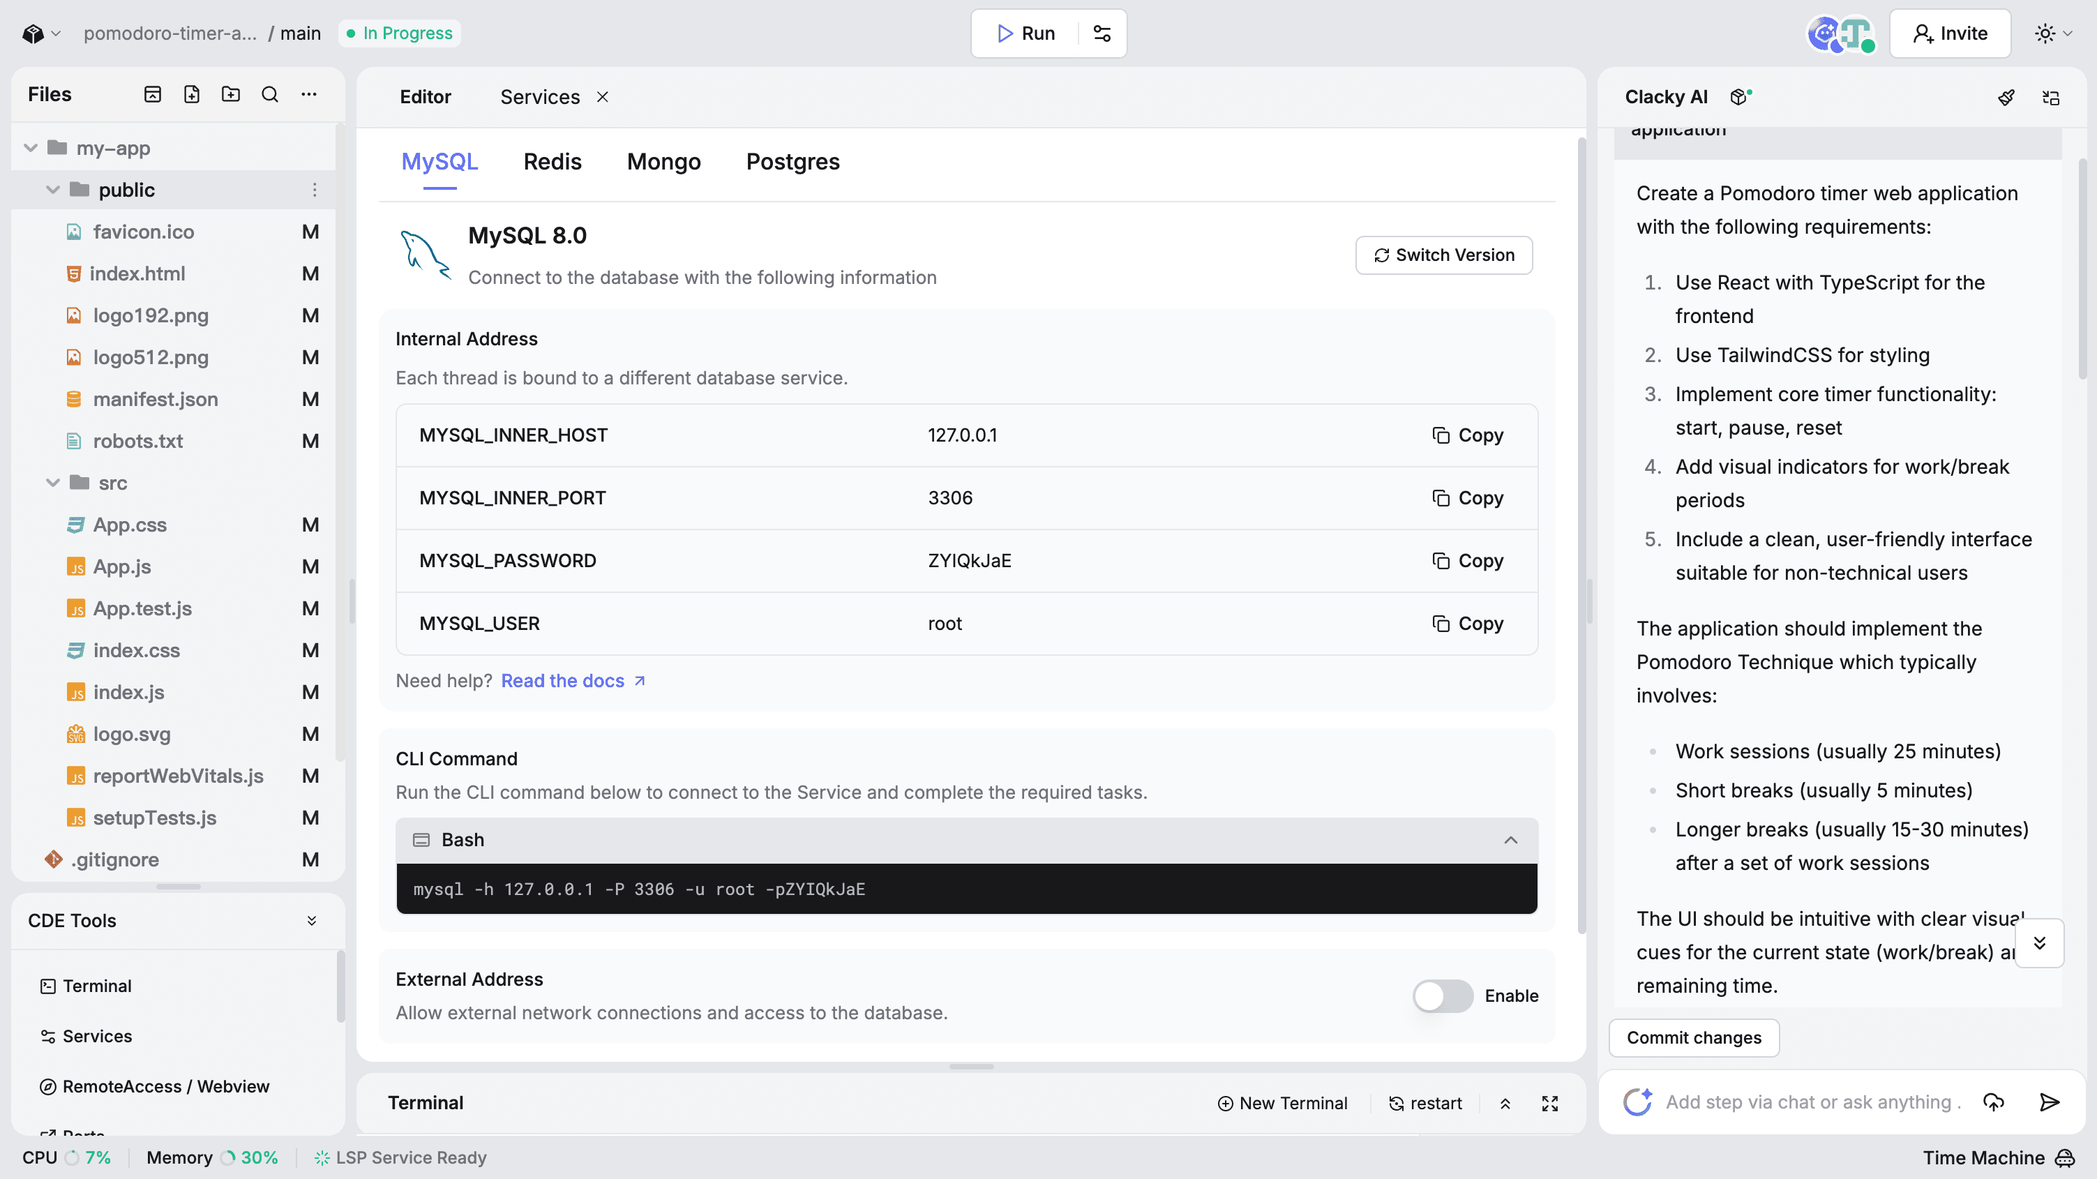Click the chat input field
The image size is (2097, 1179).
(1812, 1102)
